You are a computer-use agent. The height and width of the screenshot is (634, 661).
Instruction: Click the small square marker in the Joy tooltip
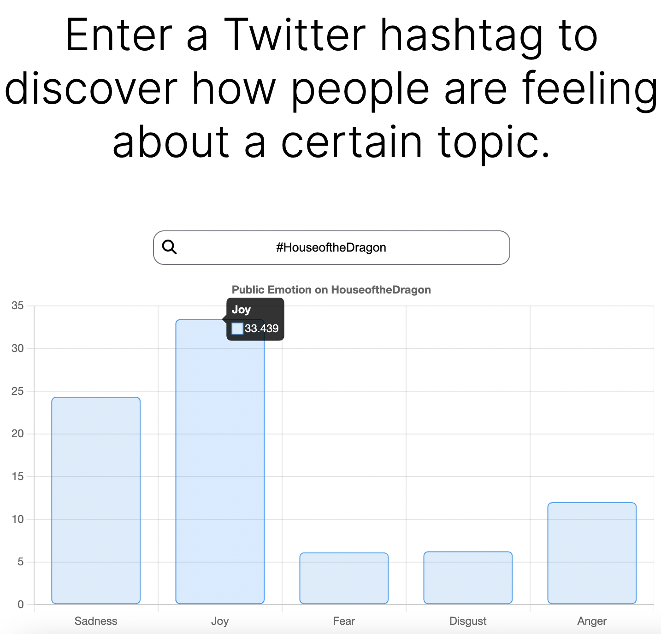tap(237, 329)
